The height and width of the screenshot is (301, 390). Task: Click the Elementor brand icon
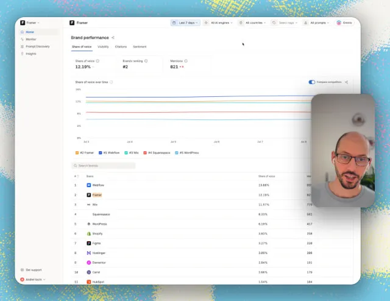[89, 263]
